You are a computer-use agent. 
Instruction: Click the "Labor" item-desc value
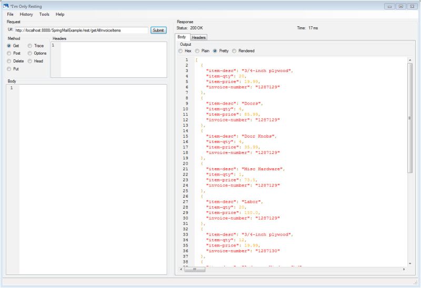pos(251,202)
